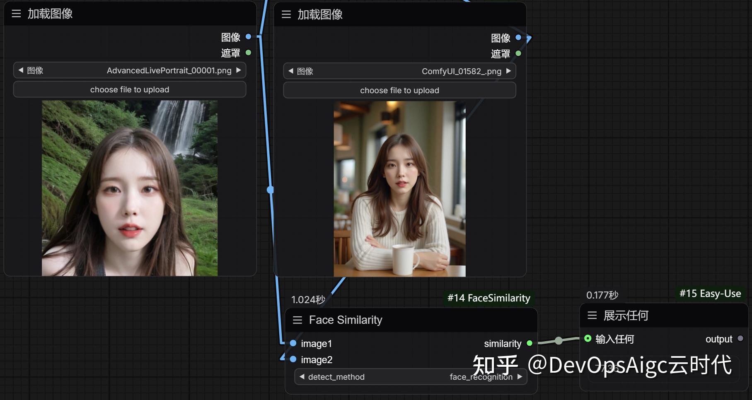Click the 输入任何 input socket on 展示任何

coord(588,339)
